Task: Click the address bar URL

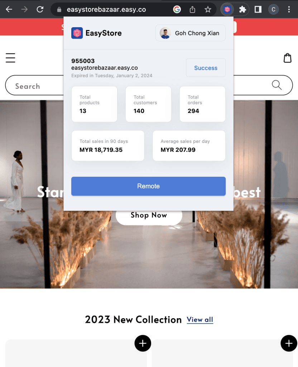Action: pos(106,9)
